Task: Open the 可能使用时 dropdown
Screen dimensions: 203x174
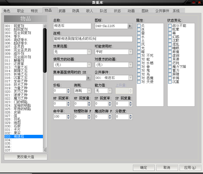Action: pyautogui.click(x=130, y=52)
